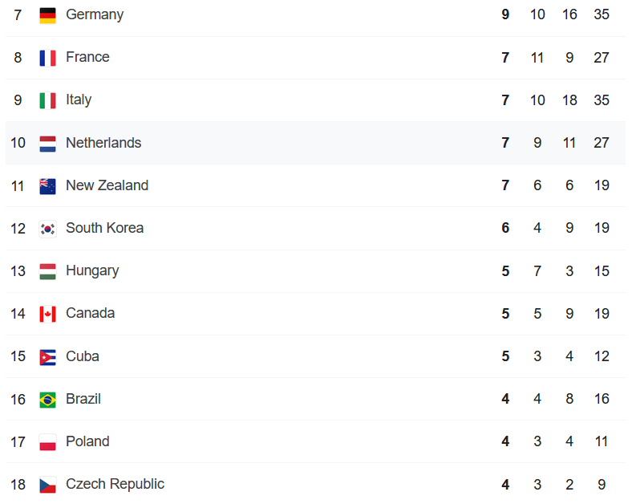Click the Germany flag icon
Viewport: 636px width, 504px height.
(x=47, y=16)
